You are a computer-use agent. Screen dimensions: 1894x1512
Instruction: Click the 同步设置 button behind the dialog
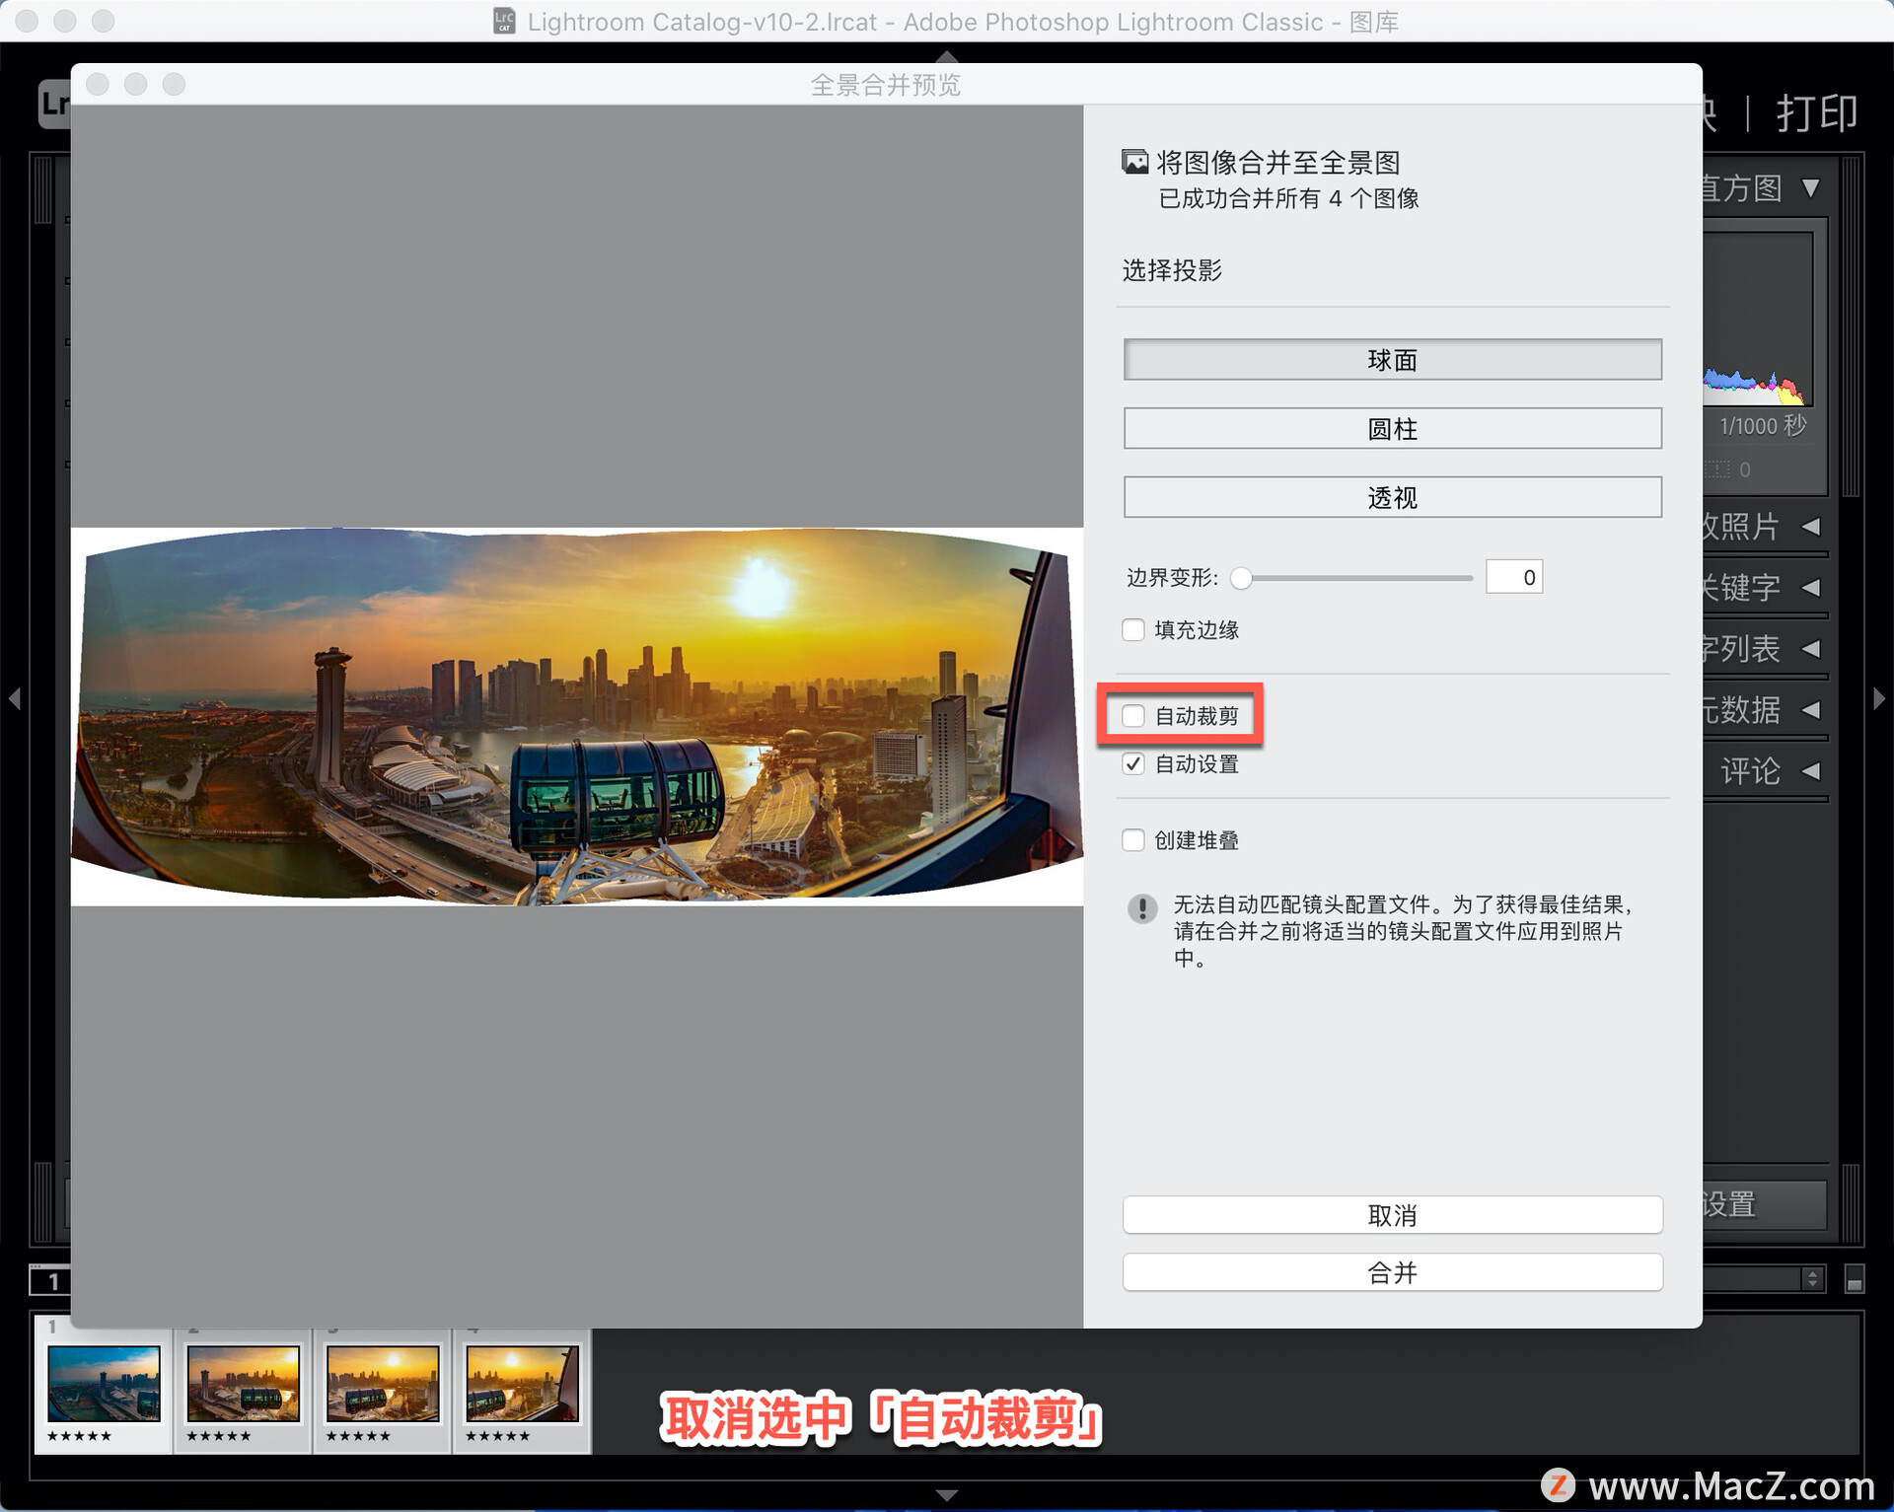tap(1764, 1204)
